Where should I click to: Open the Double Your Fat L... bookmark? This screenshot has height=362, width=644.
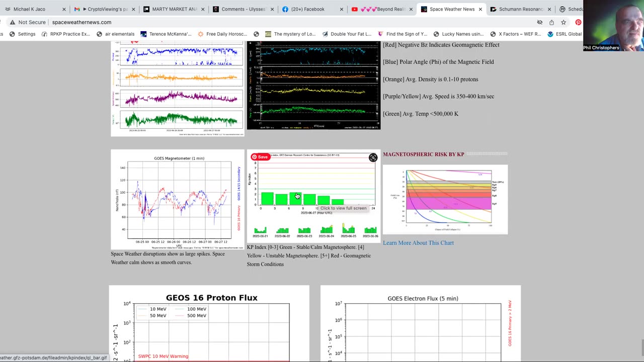coord(347,34)
